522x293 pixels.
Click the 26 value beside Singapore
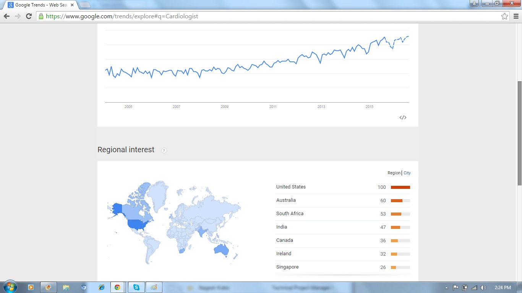383,267
